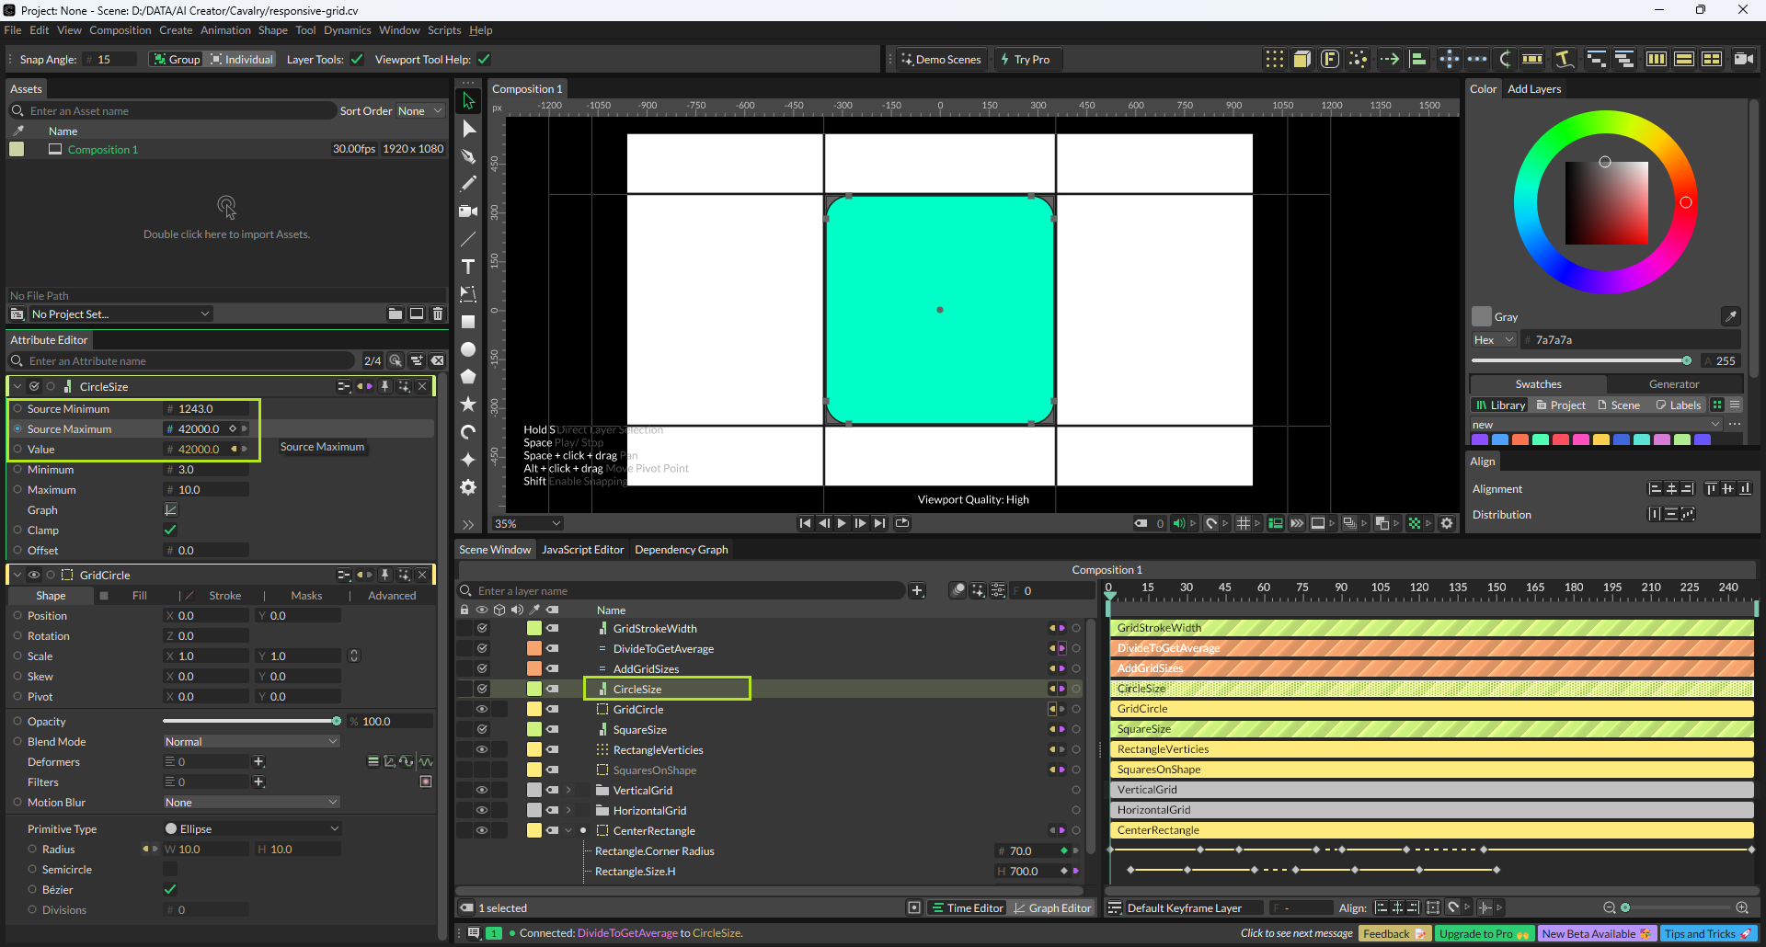This screenshot has width=1766, height=947.
Task: Pick the Ellipse shape tool
Action: 468,349
